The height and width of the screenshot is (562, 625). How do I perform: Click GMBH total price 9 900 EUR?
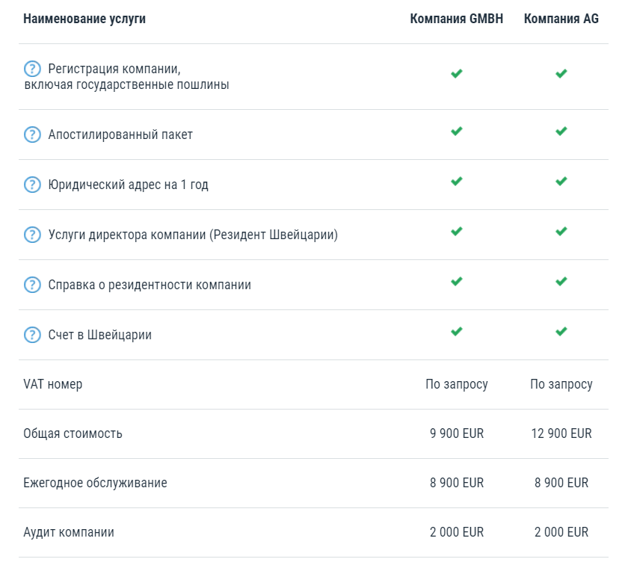[456, 433]
